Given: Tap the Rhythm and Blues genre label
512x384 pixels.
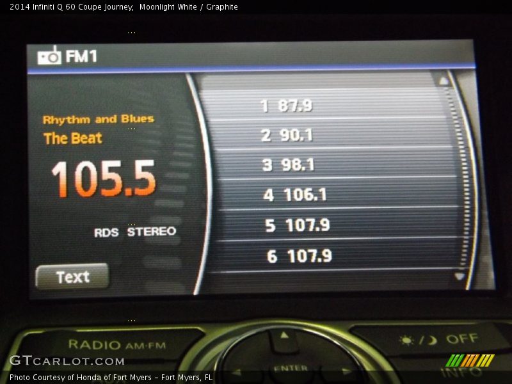Looking at the screenshot, I should pos(99,119).
